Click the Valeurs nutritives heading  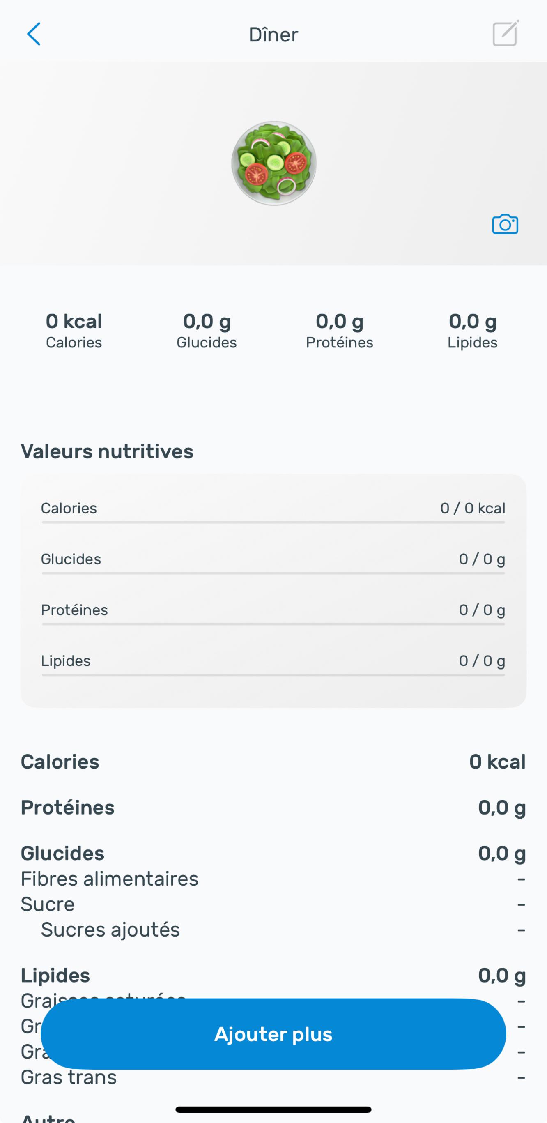pos(107,451)
